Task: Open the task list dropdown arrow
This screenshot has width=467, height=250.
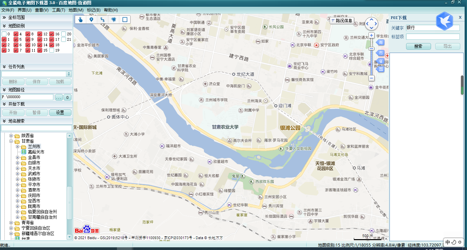Action: (69, 74)
